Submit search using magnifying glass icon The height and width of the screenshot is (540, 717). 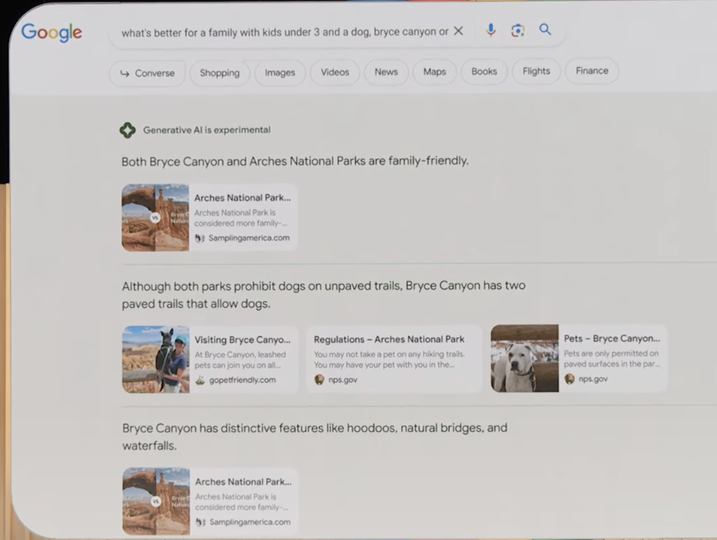click(x=545, y=30)
